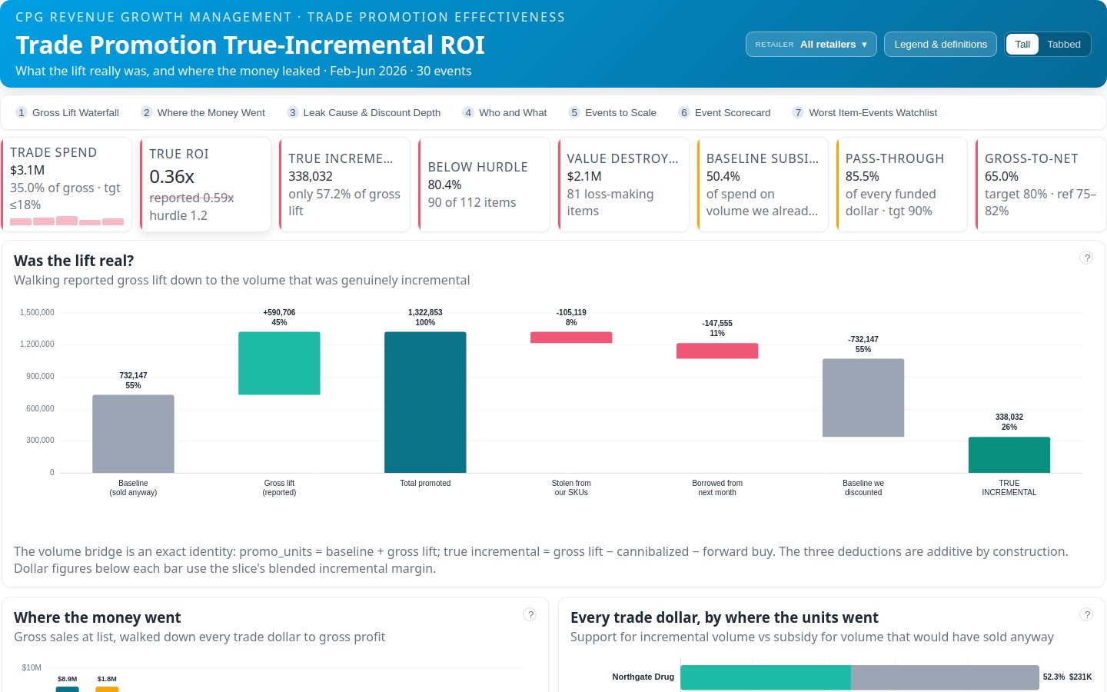Click the '-147,555' forward buy label
The image size is (1107, 692).
[717, 323]
